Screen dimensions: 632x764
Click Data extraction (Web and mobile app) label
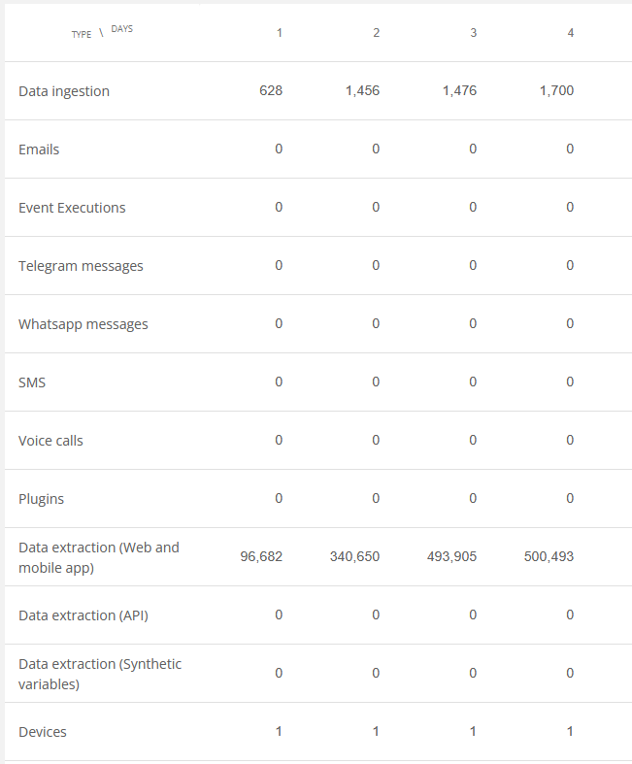pyautogui.click(x=99, y=557)
